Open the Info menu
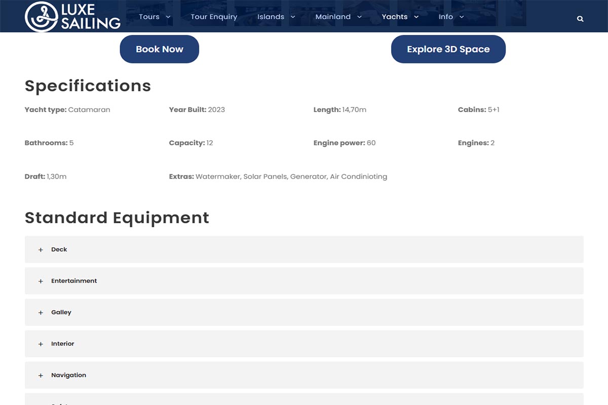The height and width of the screenshot is (405, 608). click(451, 17)
